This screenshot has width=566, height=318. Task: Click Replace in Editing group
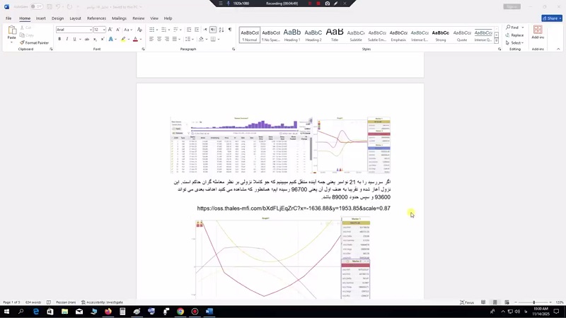point(516,35)
